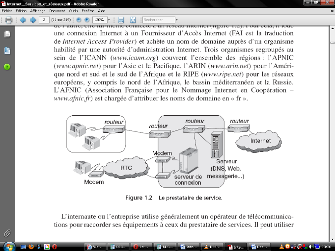
Task: Launch Opera from quick launch
Action: click(55, 247)
